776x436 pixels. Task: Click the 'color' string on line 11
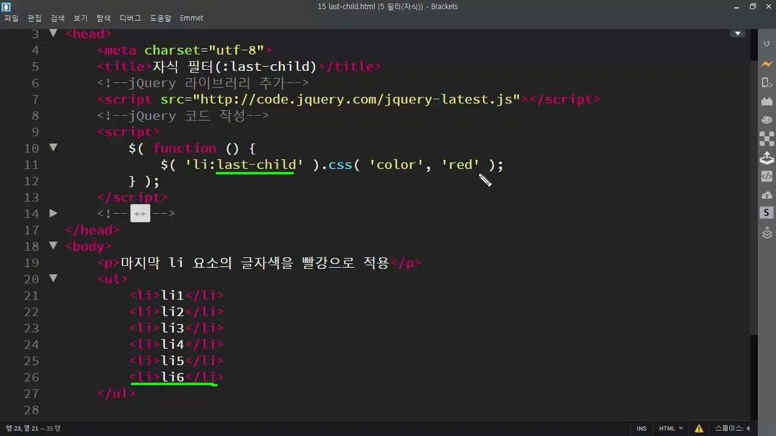[x=396, y=165]
